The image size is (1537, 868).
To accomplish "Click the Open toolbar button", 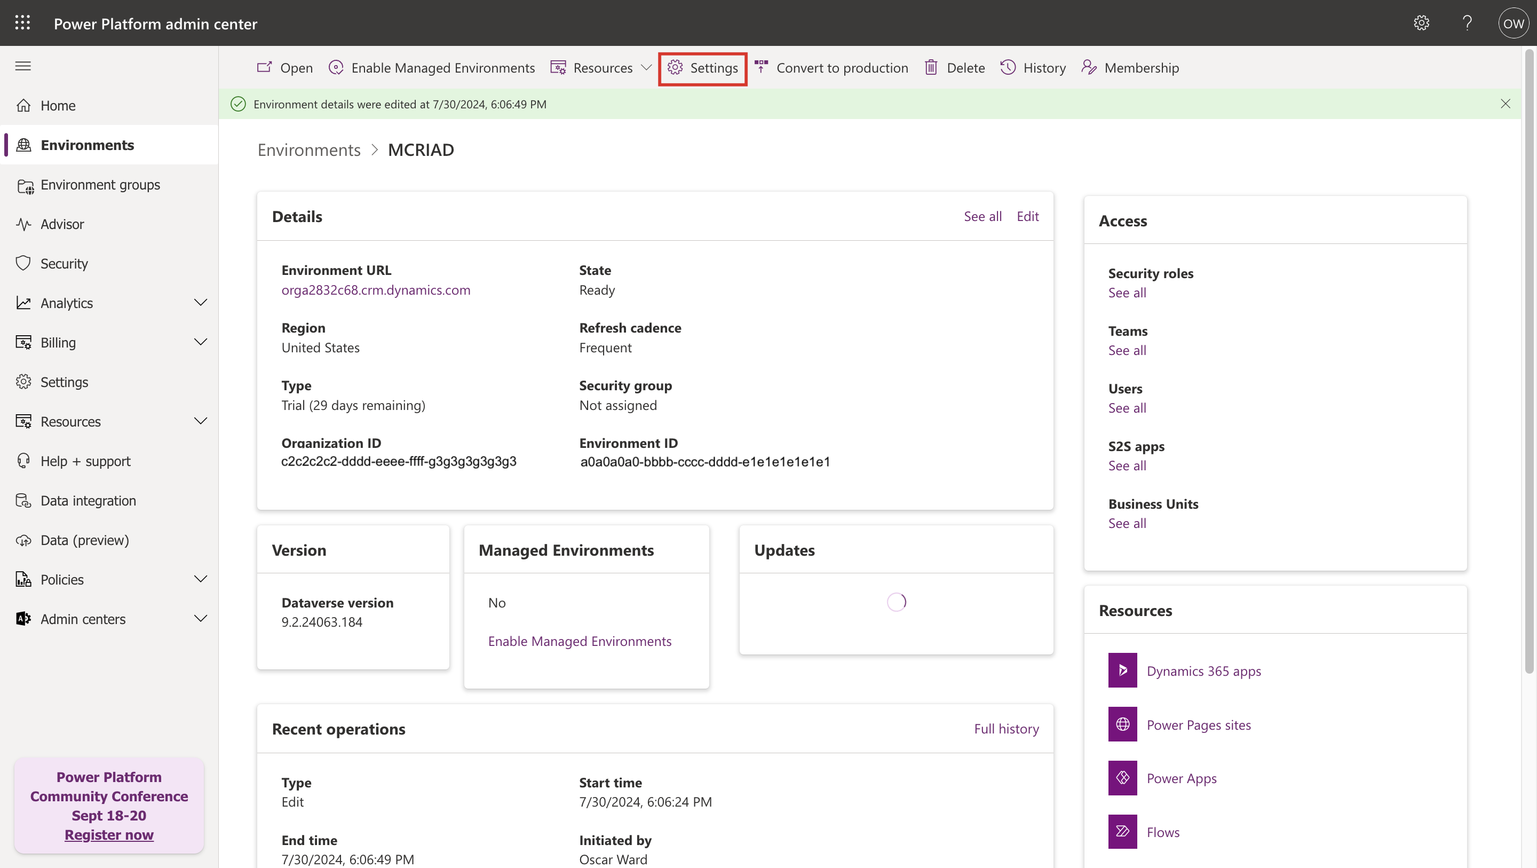I will [x=284, y=67].
